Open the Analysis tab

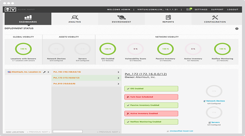pos(75,19)
